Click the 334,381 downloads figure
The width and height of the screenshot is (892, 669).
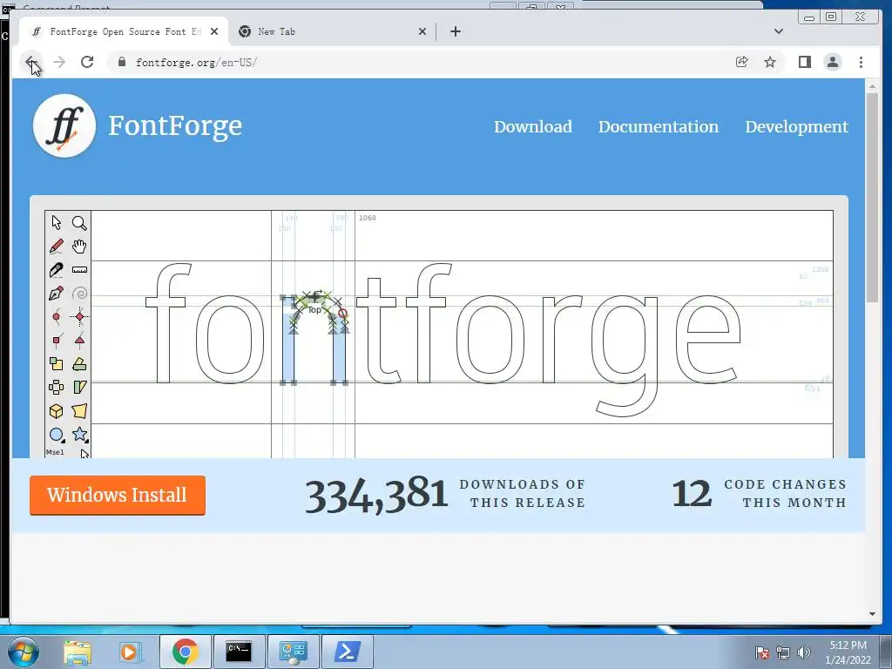click(x=376, y=495)
